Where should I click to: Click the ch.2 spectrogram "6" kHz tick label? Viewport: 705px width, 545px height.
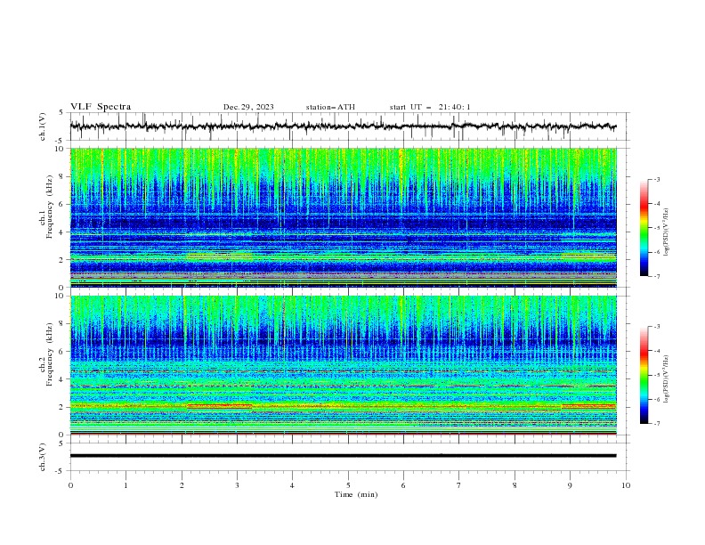(x=62, y=351)
